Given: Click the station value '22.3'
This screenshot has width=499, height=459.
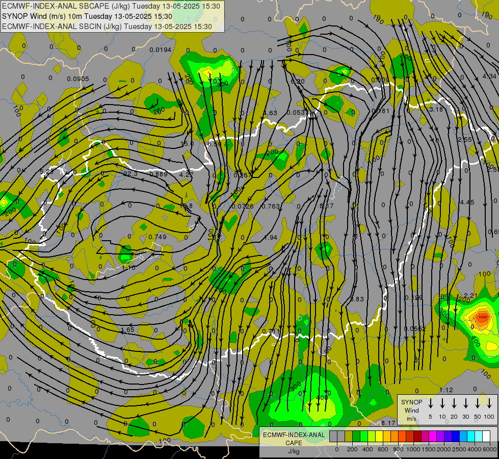Looking at the screenshot, I should 130,173.
